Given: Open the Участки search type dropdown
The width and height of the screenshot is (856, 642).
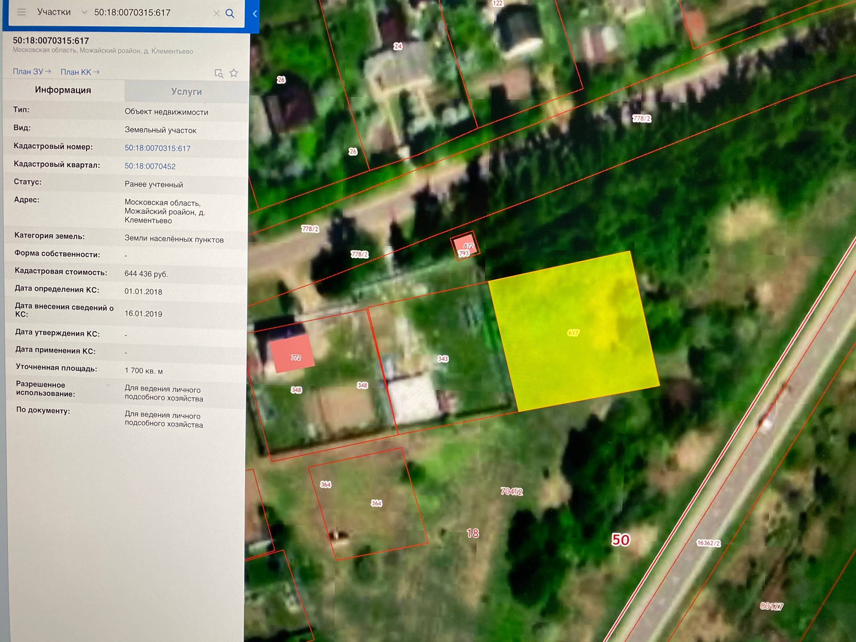Looking at the screenshot, I should point(54,12).
